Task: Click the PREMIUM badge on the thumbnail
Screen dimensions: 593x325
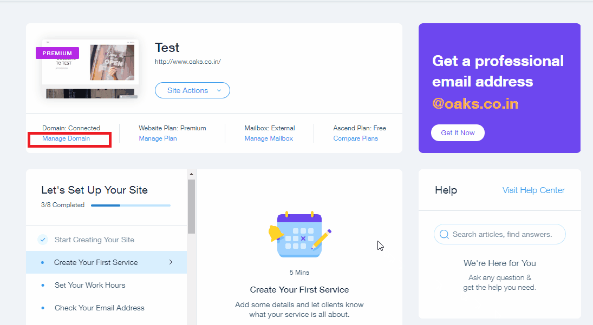Action: [x=57, y=53]
